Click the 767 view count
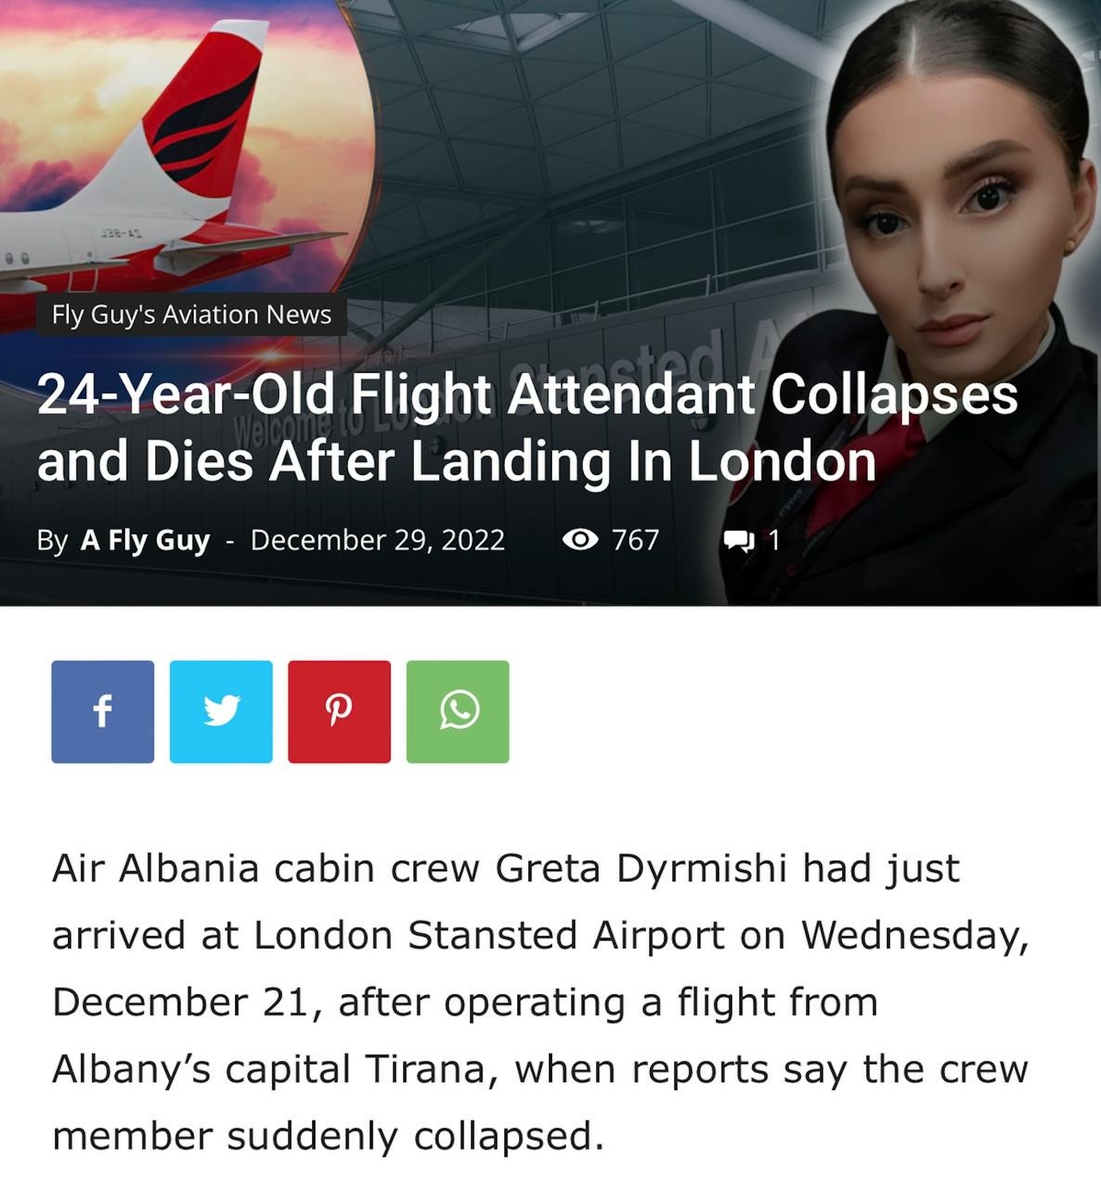 point(636,540)
